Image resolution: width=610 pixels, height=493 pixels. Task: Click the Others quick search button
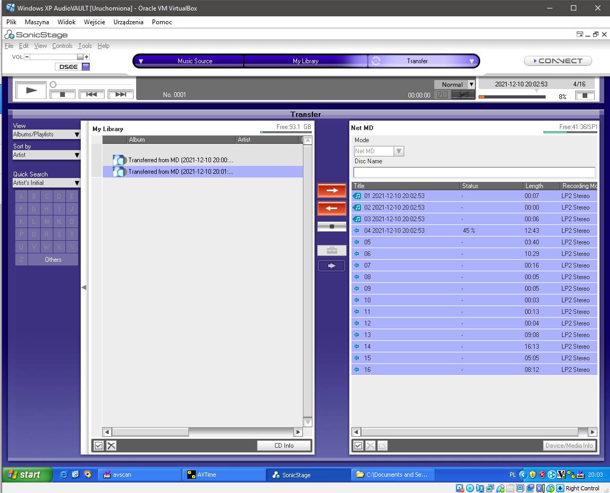point(53,260)
